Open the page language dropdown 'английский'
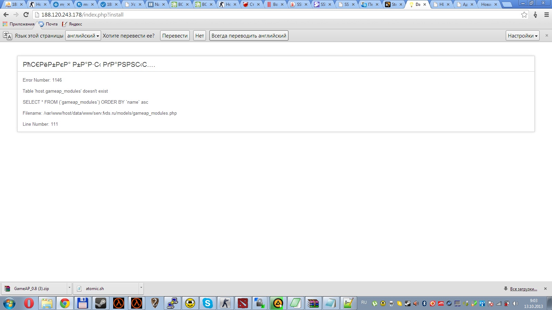This screenshot has height=310, width=552. click(x=83, y=36)
